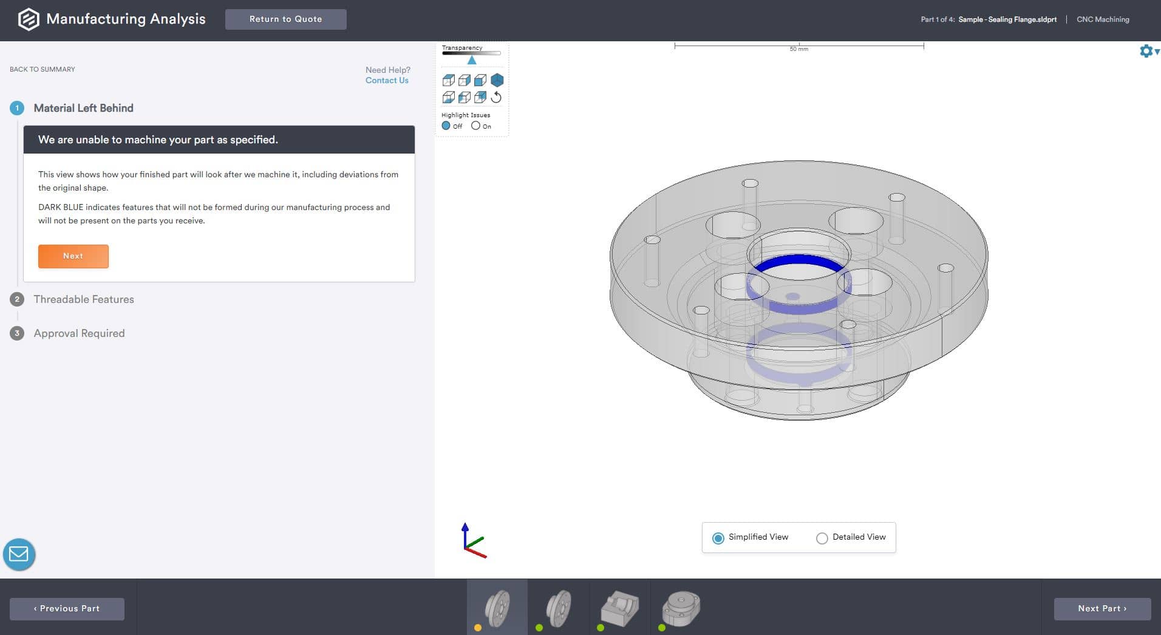
Task: Open the Contact Us link
Action: 387,80
